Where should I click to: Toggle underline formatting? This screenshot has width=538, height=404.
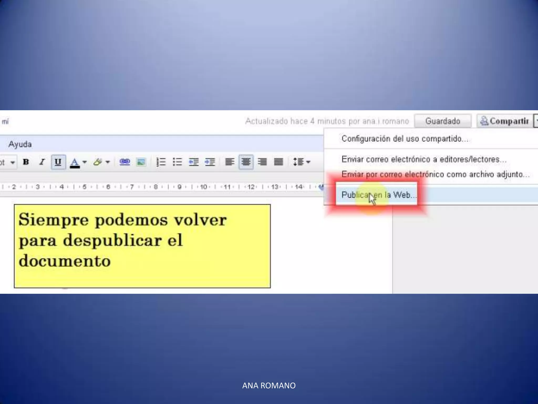(58, 162)
